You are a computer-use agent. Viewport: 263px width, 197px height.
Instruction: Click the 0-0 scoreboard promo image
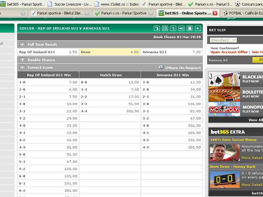[x=225, y=180]
